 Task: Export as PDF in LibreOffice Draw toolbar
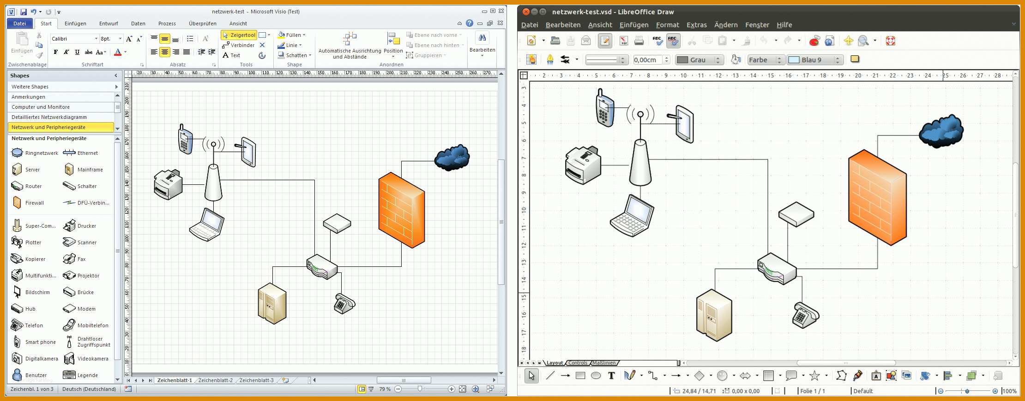(624, 41)
